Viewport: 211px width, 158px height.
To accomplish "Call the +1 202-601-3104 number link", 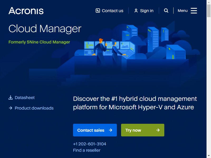I will [x=89, y=144].
